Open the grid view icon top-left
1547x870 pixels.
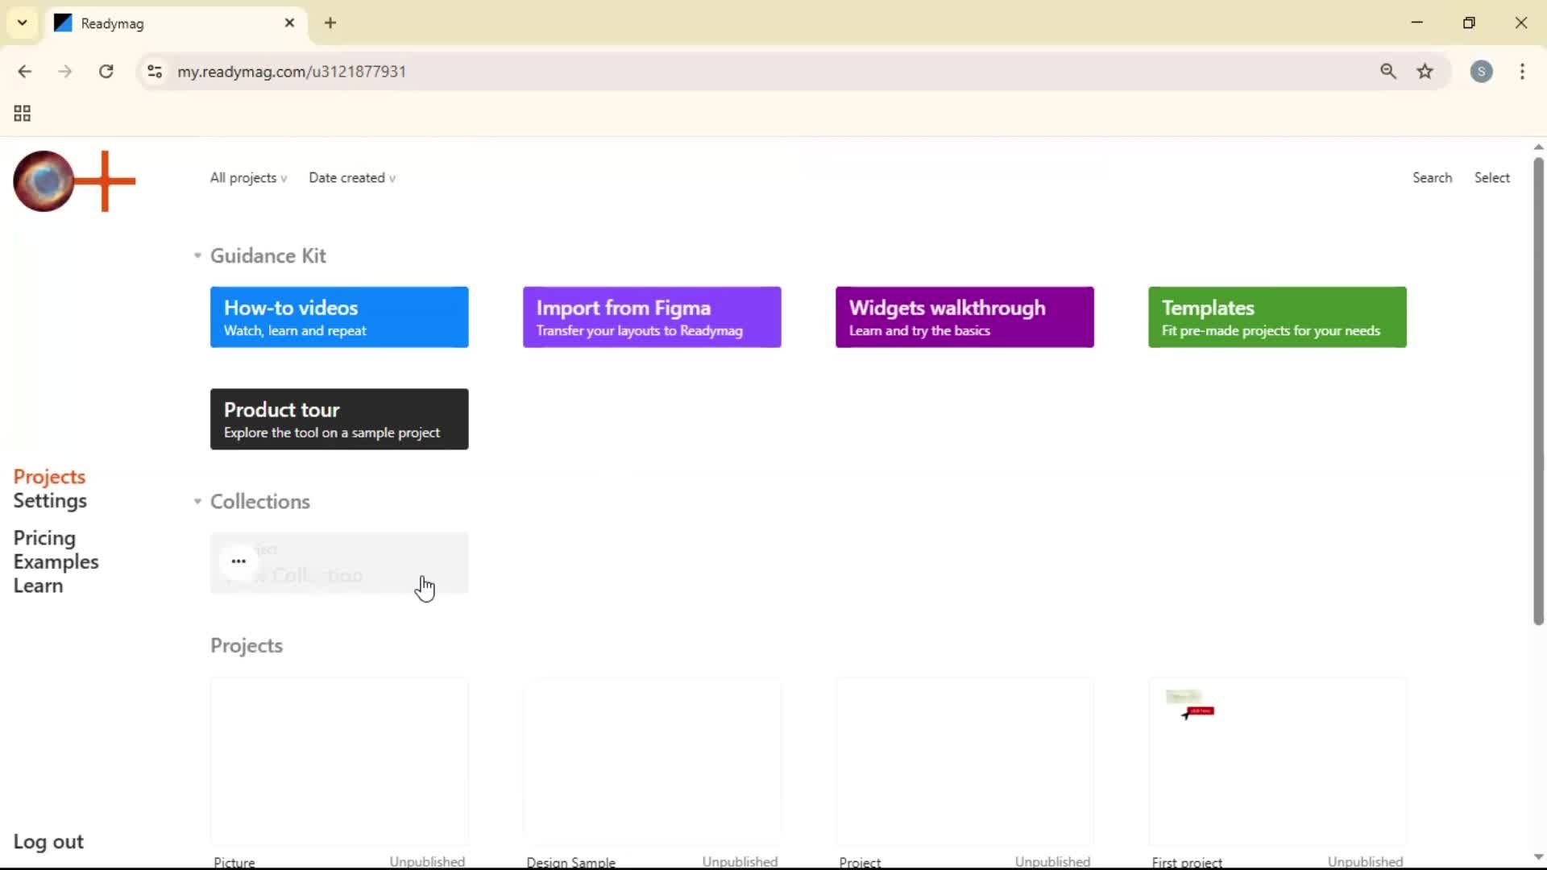pyautogui.click(x=22, y=113)
